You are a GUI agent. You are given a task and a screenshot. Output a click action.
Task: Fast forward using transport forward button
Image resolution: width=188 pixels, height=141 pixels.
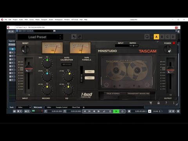coord(99,111)
